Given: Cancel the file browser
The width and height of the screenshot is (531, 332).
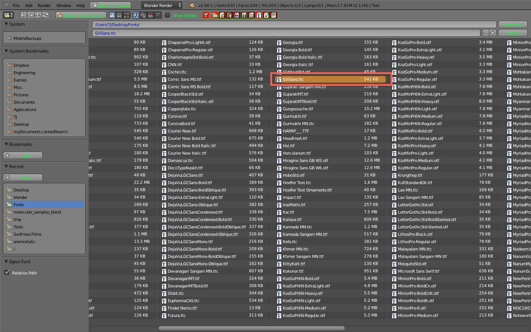Looking at the screenshot, I should (x=513, y=33).
